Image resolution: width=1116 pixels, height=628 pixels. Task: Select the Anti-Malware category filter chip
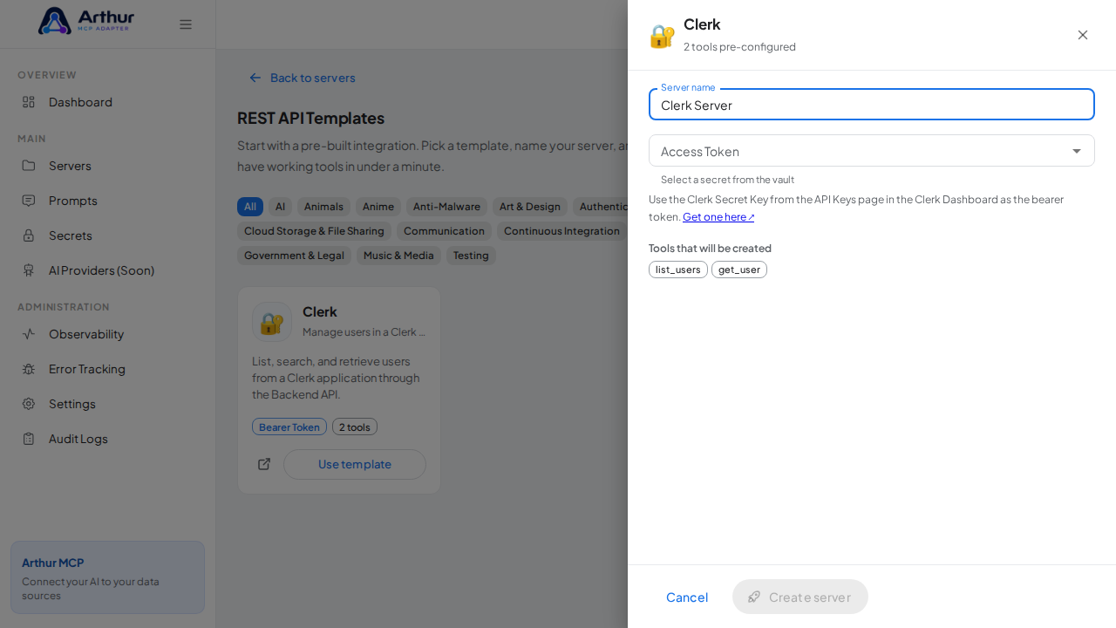(x=446, y=207)
